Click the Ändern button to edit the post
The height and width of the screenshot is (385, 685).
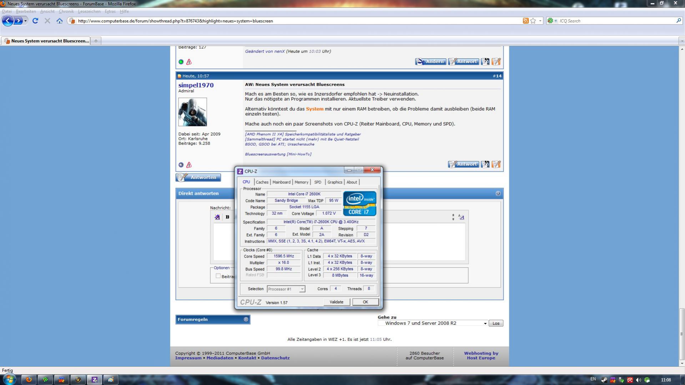coord(430,62)
